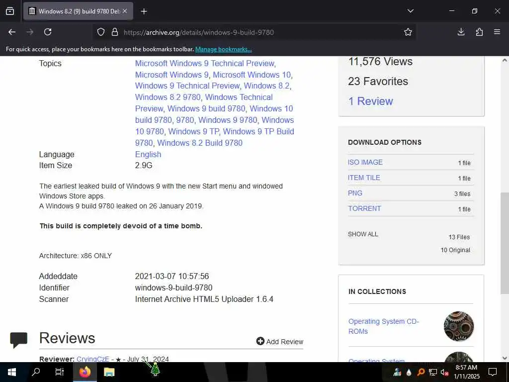
Task: Click identifier value windows-9-build-9780
Action: coord(173,288)
